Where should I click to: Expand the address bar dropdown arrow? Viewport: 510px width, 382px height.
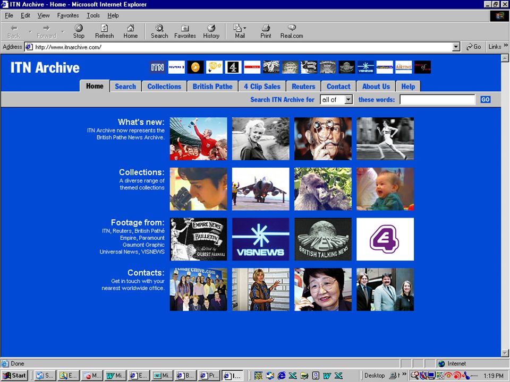pos(456,47)
